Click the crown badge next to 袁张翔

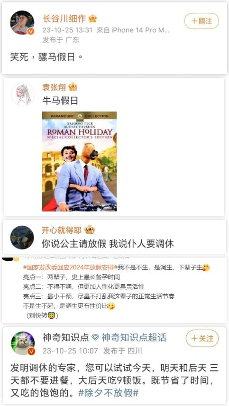(x=73, y=87)
